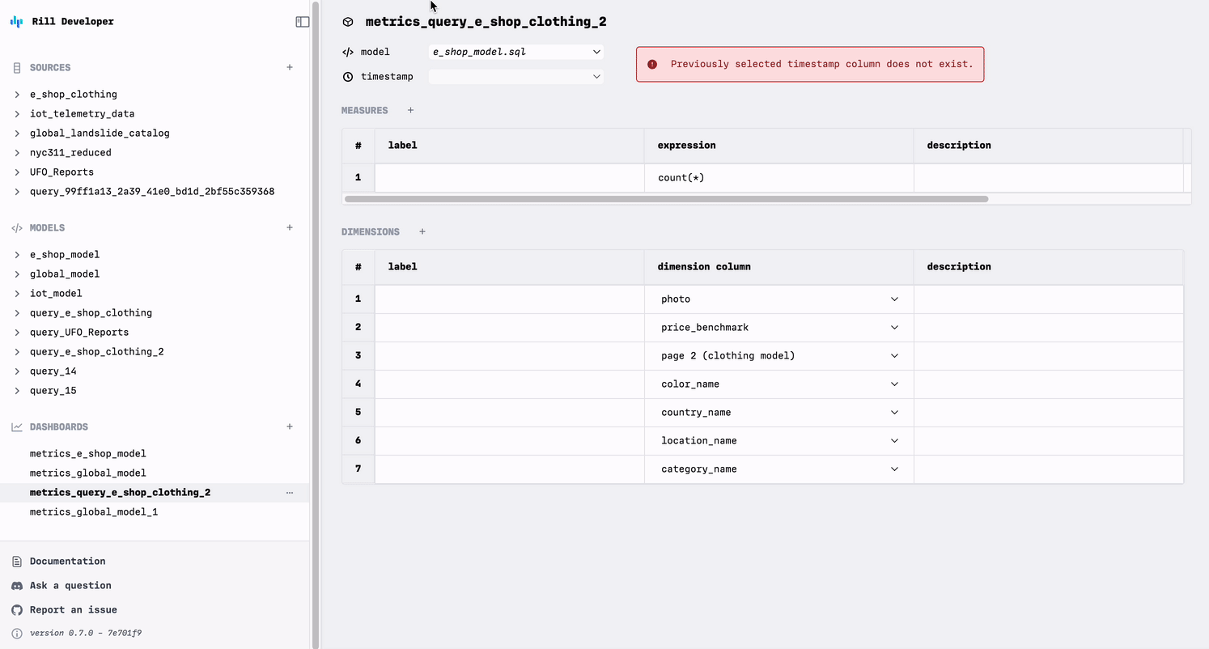The width and height of the screenshot is (1209, 649).
Task: Click the cube icon next to dashboard title
Action: click(x=348, y=22)
